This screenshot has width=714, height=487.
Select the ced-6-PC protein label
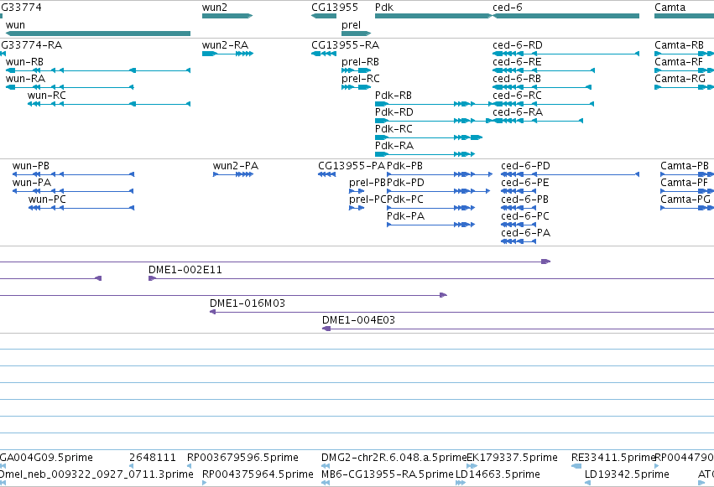525,216
